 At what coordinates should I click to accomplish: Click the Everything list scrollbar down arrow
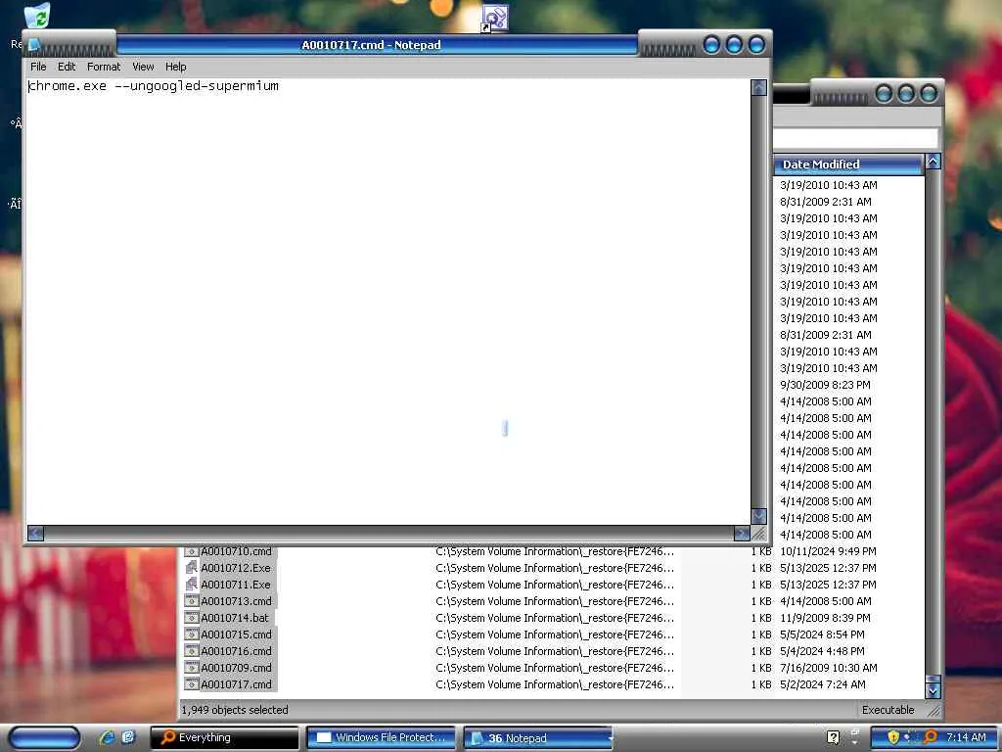(x=933, y=690)
